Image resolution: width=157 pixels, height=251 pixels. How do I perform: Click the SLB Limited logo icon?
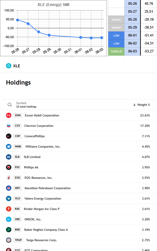[x=9, y=157]
